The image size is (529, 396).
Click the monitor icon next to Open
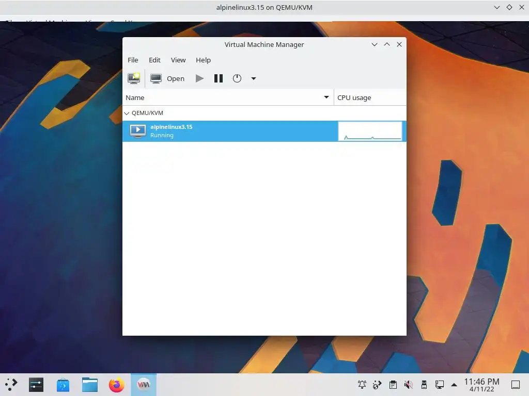[155, 78]
